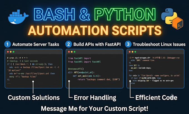Select the blue number 2 circle badge
The width and height of the screenshot is (189, 114).
(69, 44)
